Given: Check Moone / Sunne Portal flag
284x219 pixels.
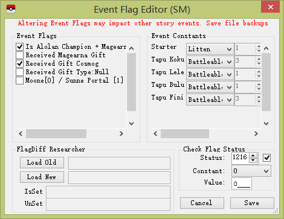Looking at the screenshot, I should pos(19,80).
